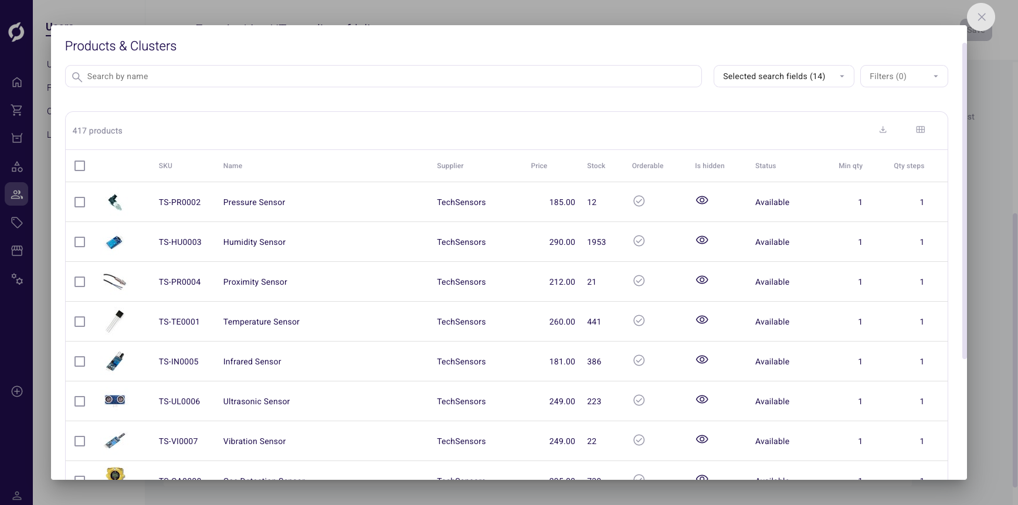Screen dimensions: 1018x505
Task: Click the Ultrasonic Sensor product thumbnail
Action: pyautogui.click(x=115, y=400)
